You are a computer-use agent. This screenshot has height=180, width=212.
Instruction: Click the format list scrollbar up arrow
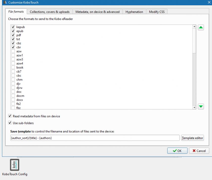[x=194, y=27]
